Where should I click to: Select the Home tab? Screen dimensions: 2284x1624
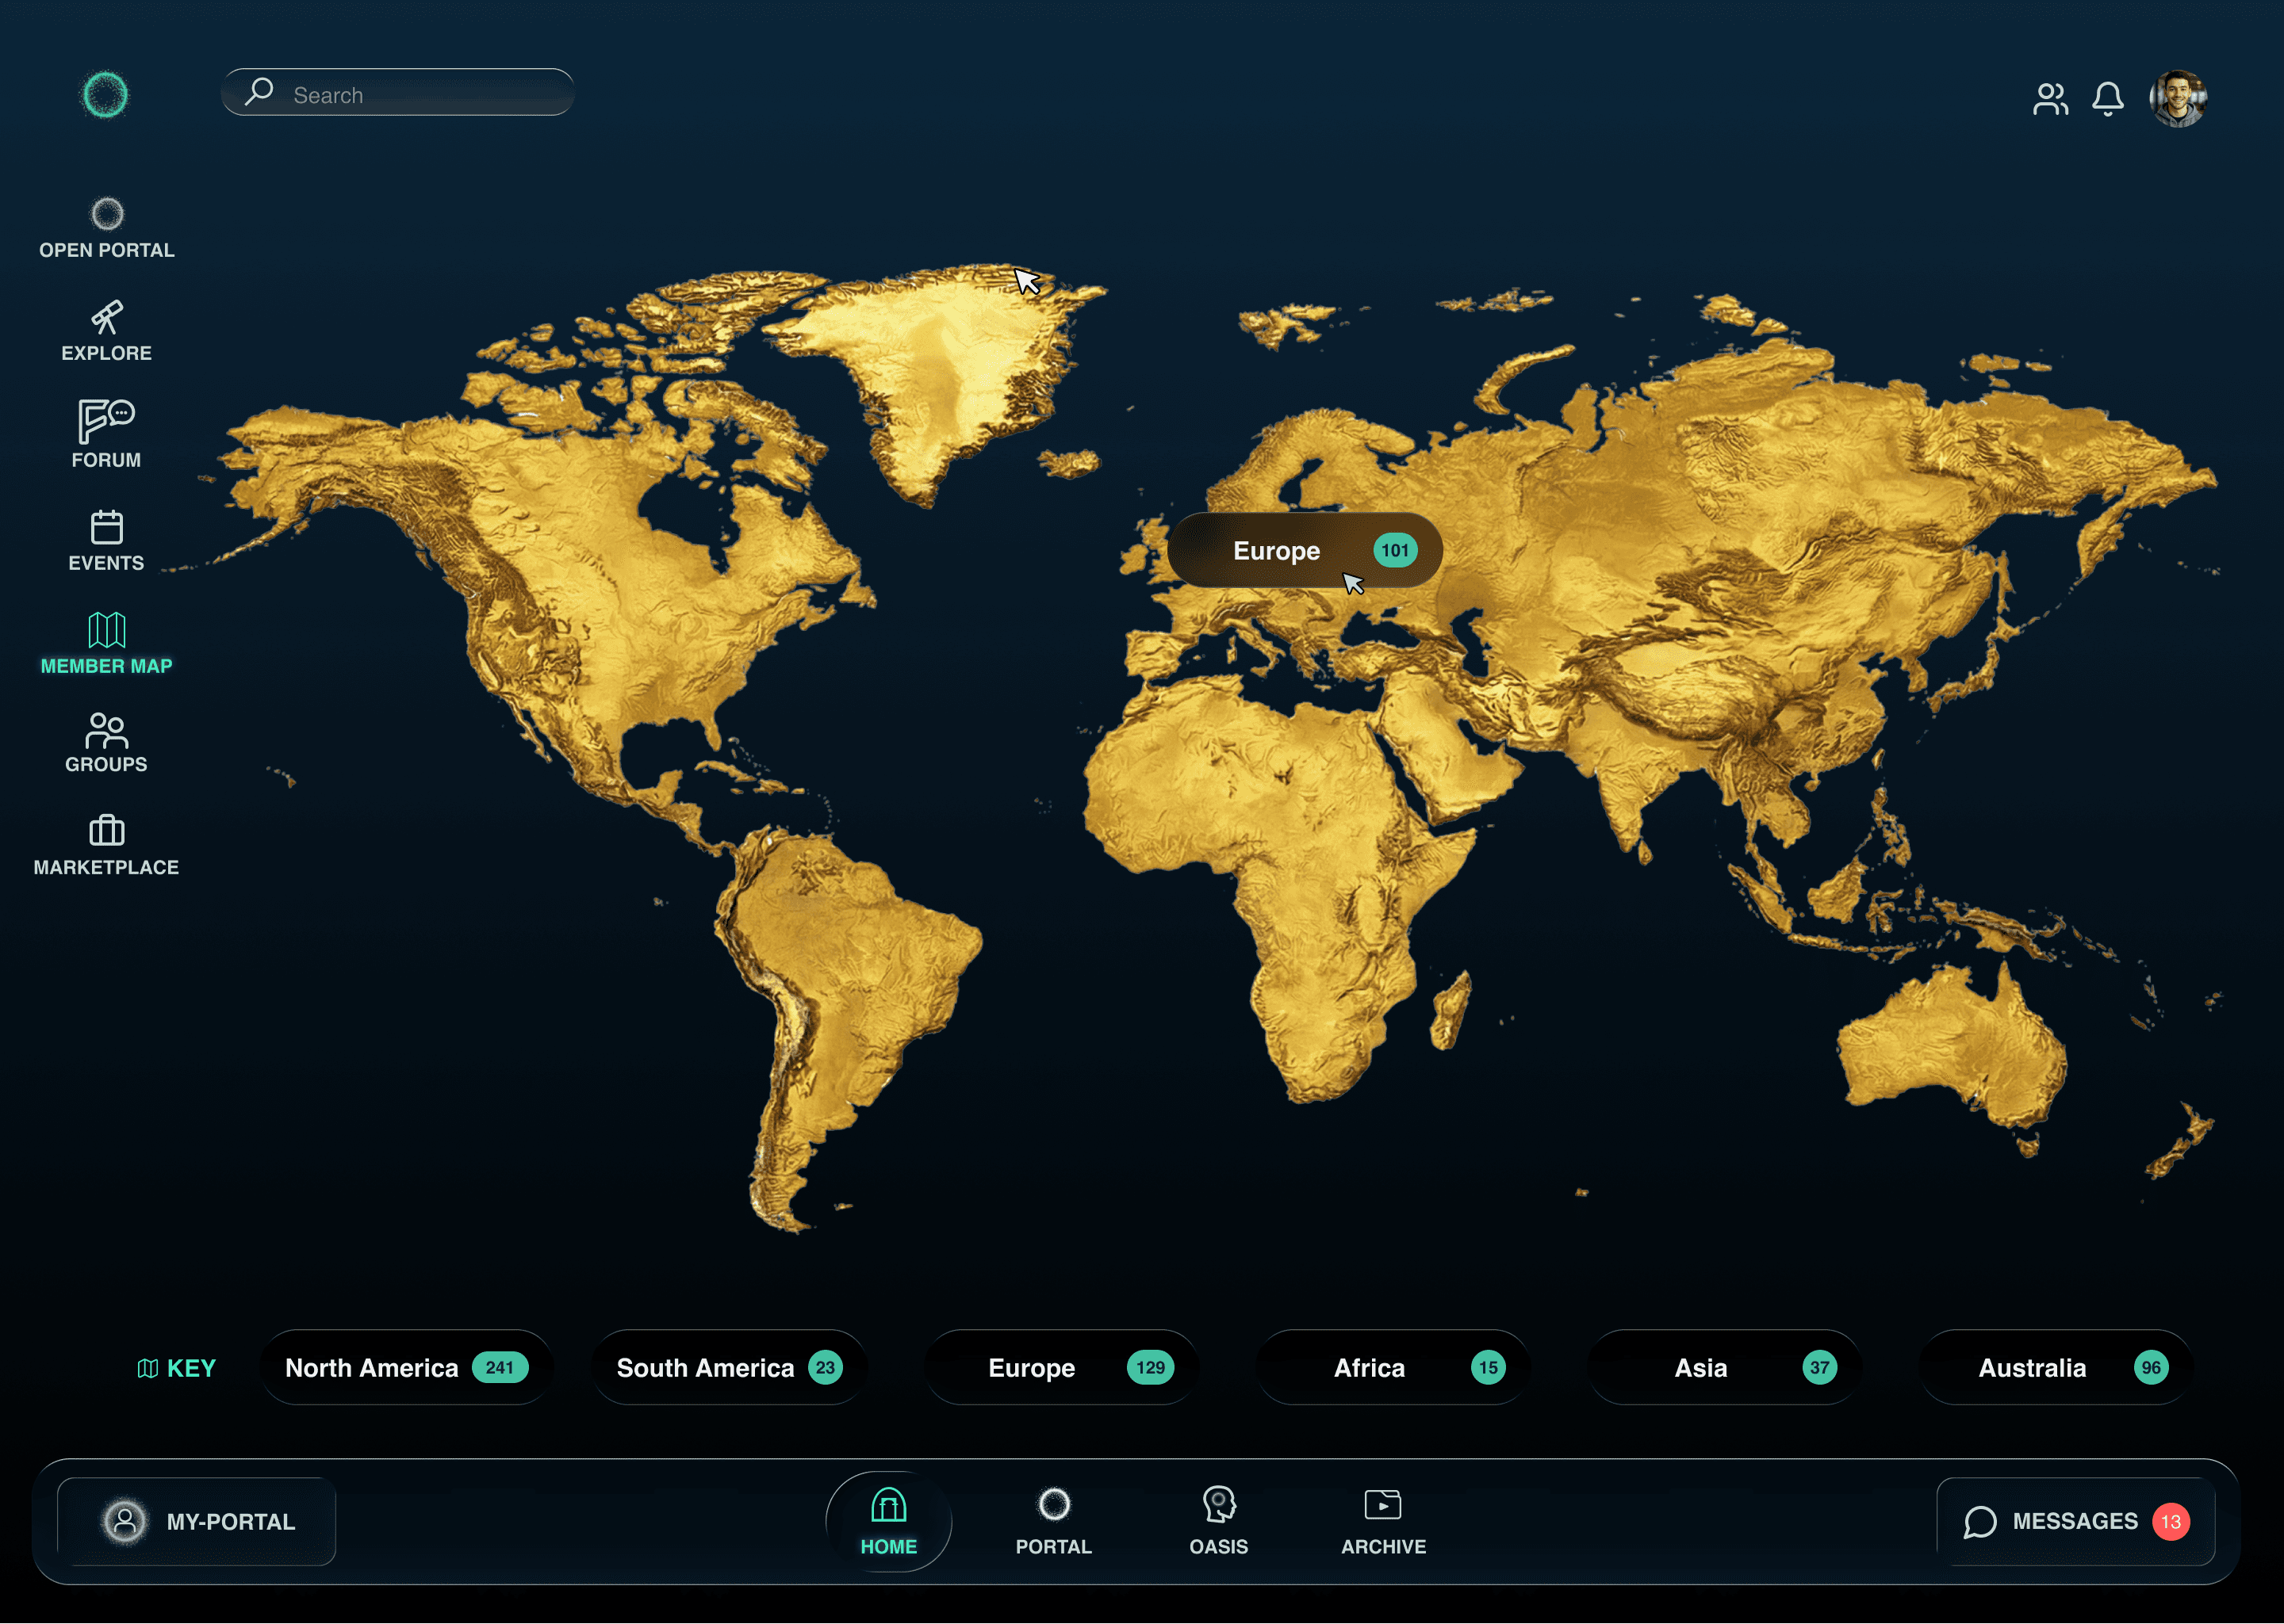(888, 1520)
